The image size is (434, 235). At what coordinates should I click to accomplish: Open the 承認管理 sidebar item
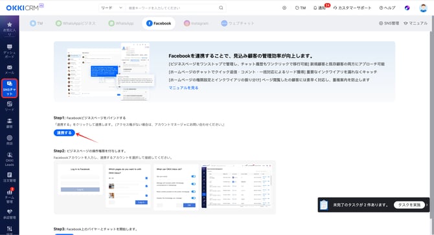coord(10,214)
